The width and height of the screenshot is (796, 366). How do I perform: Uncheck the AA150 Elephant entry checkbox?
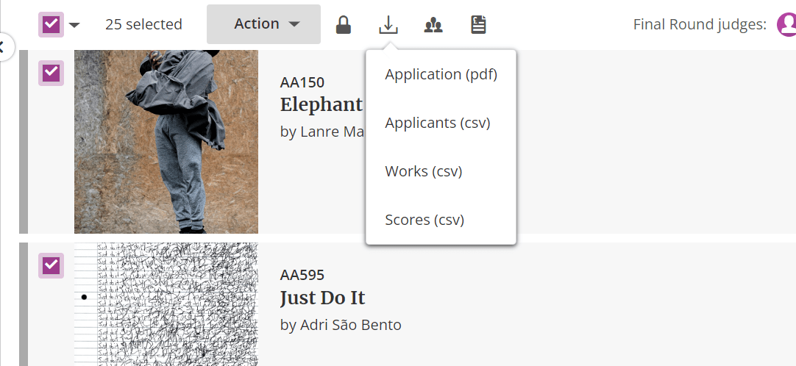tap(51, 73)
